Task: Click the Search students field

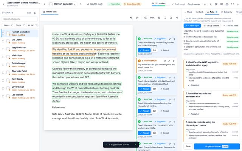Action: 20,19
